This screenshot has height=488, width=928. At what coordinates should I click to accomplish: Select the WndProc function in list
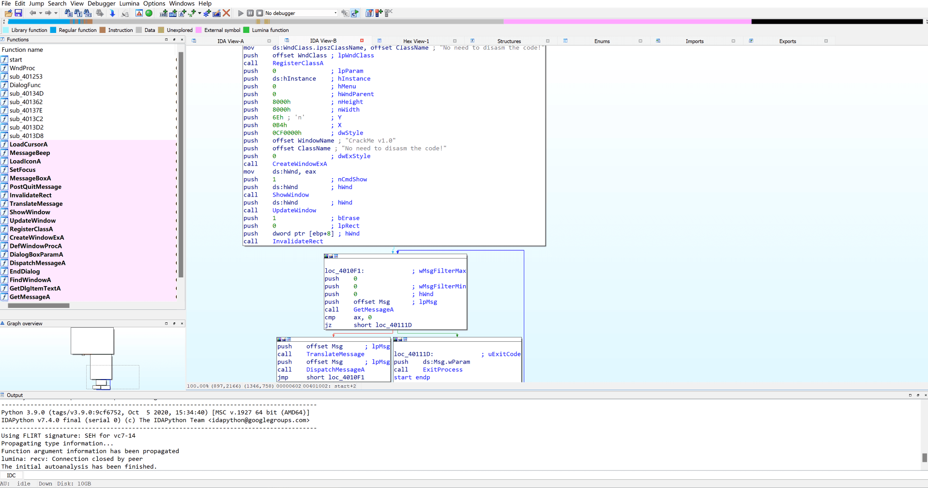click(x=22, y=68)
